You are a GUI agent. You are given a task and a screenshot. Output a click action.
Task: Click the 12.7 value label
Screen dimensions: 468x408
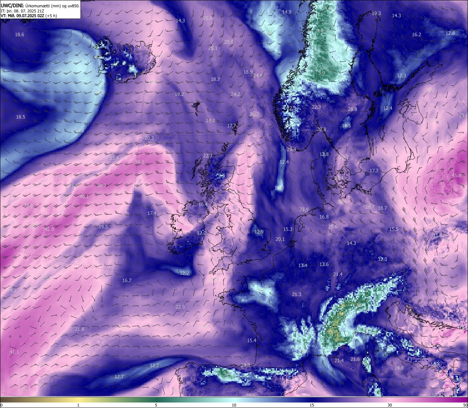pyautogui.click(x=119, y=377)
